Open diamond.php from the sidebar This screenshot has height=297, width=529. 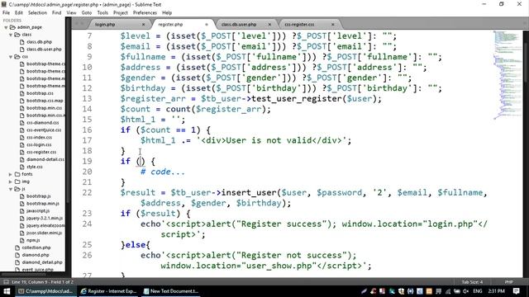click(36, 255)
